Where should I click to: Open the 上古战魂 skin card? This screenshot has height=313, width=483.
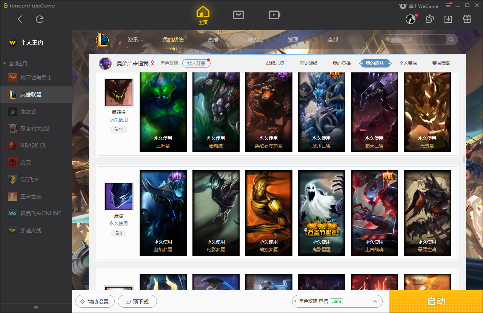(374, 213)
